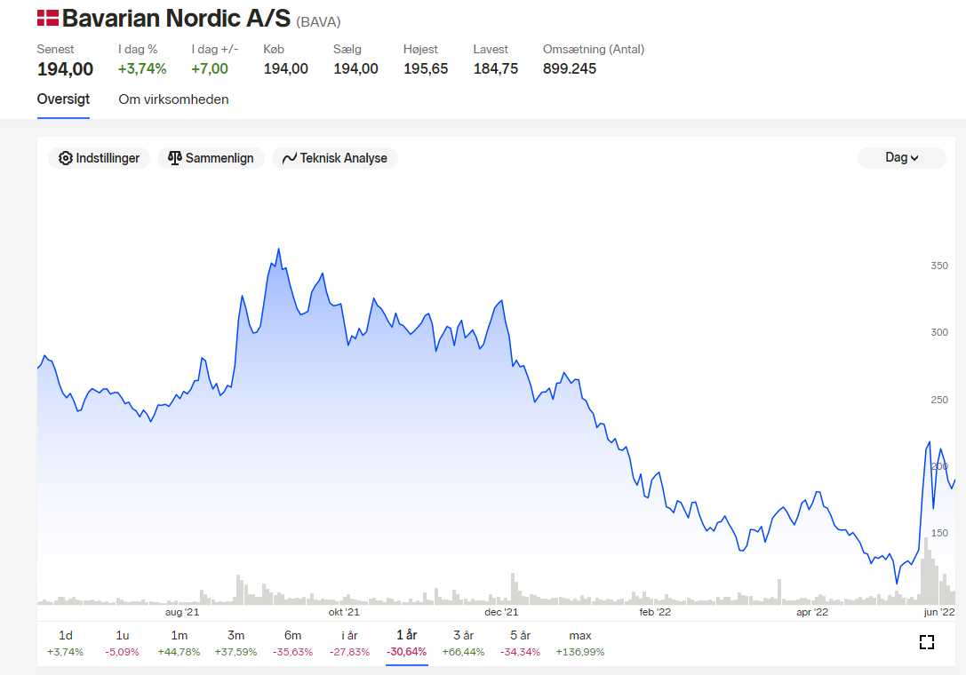The image size is (966, 675).
Task: Select the Oversigt tab
Action: (63, 99)
